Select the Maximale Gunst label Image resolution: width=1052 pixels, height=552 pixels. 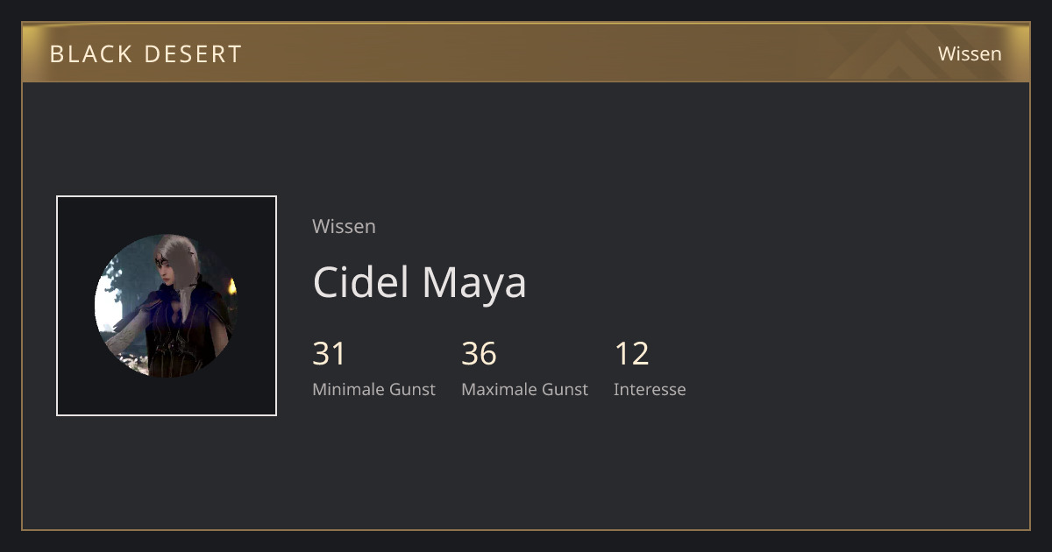[524, 389]
